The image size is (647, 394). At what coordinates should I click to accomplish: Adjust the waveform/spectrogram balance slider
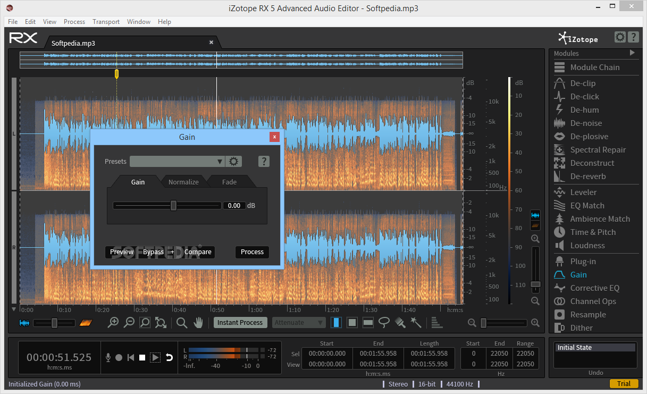53,323
